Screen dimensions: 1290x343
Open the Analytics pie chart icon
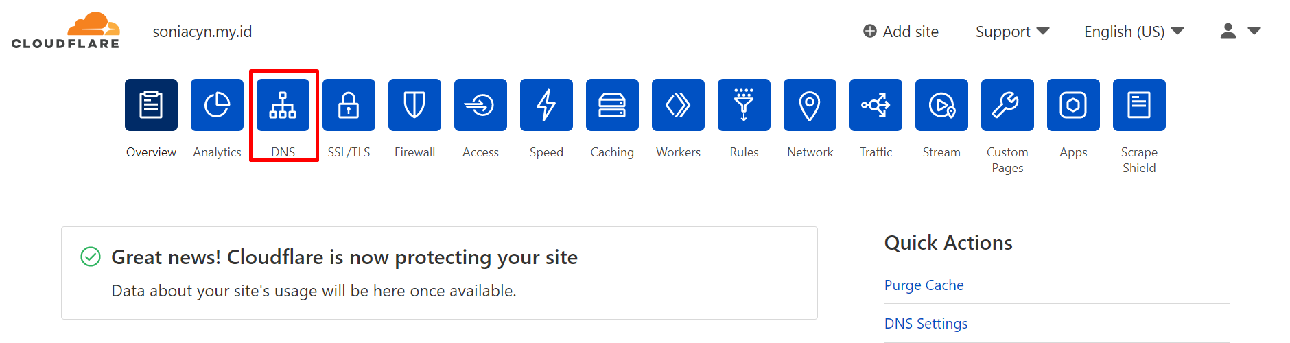217,105
